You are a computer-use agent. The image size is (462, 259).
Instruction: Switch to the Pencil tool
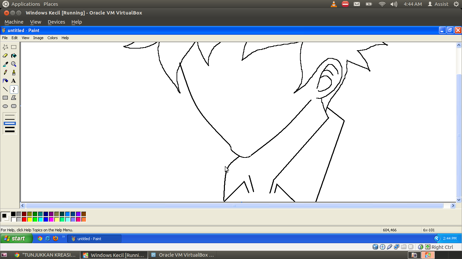[x=5, y=73]
